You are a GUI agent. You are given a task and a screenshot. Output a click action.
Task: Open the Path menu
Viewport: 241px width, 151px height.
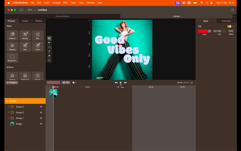point(66,3)
